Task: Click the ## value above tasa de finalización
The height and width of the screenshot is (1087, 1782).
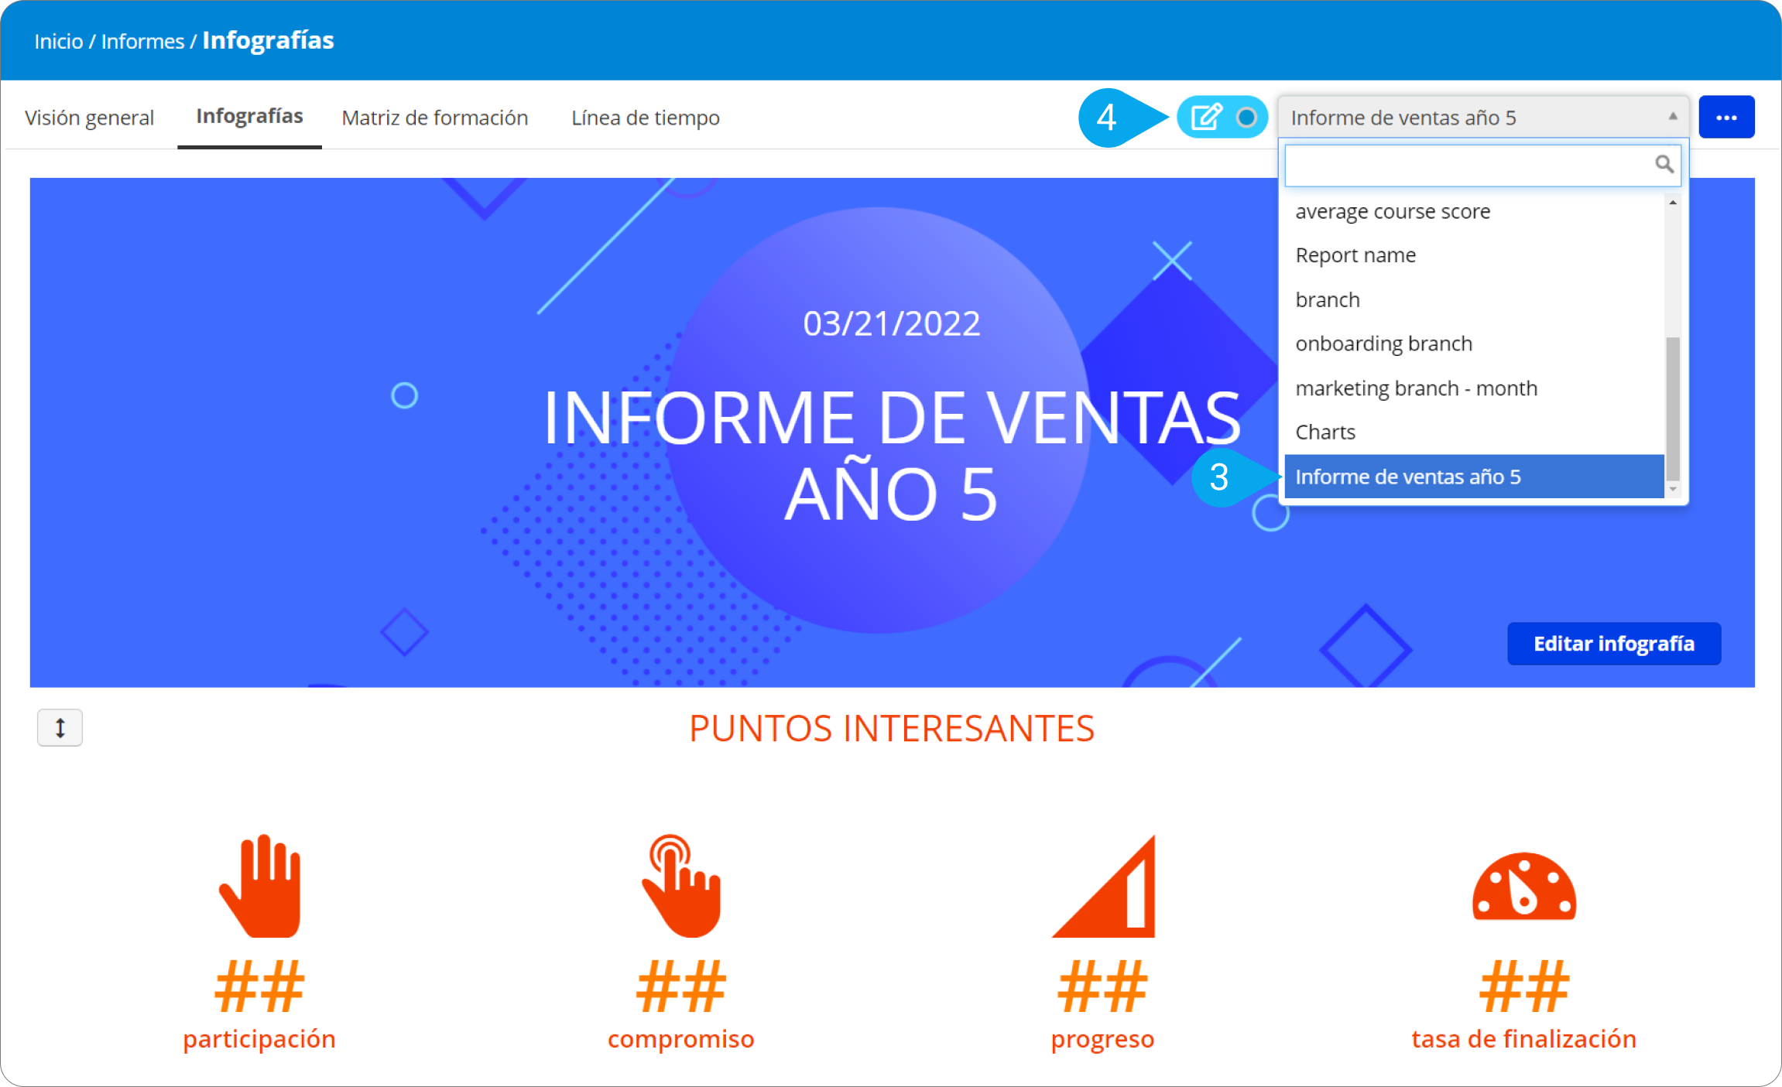Action: 1524,986
